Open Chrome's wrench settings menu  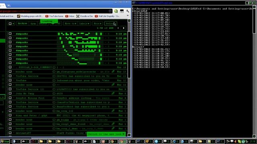click(x=128, y=11)
